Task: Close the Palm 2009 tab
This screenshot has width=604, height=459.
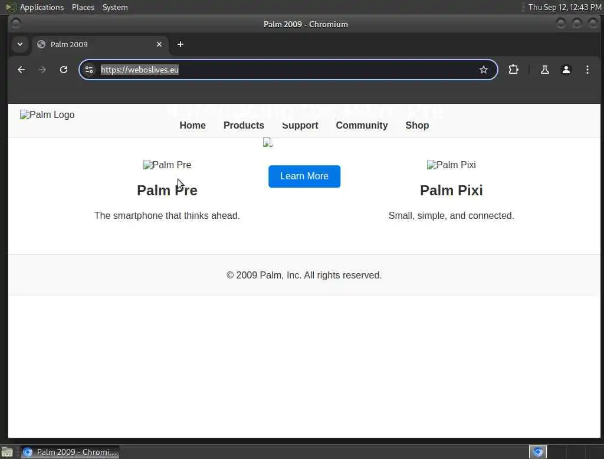Action: point(159,44)
